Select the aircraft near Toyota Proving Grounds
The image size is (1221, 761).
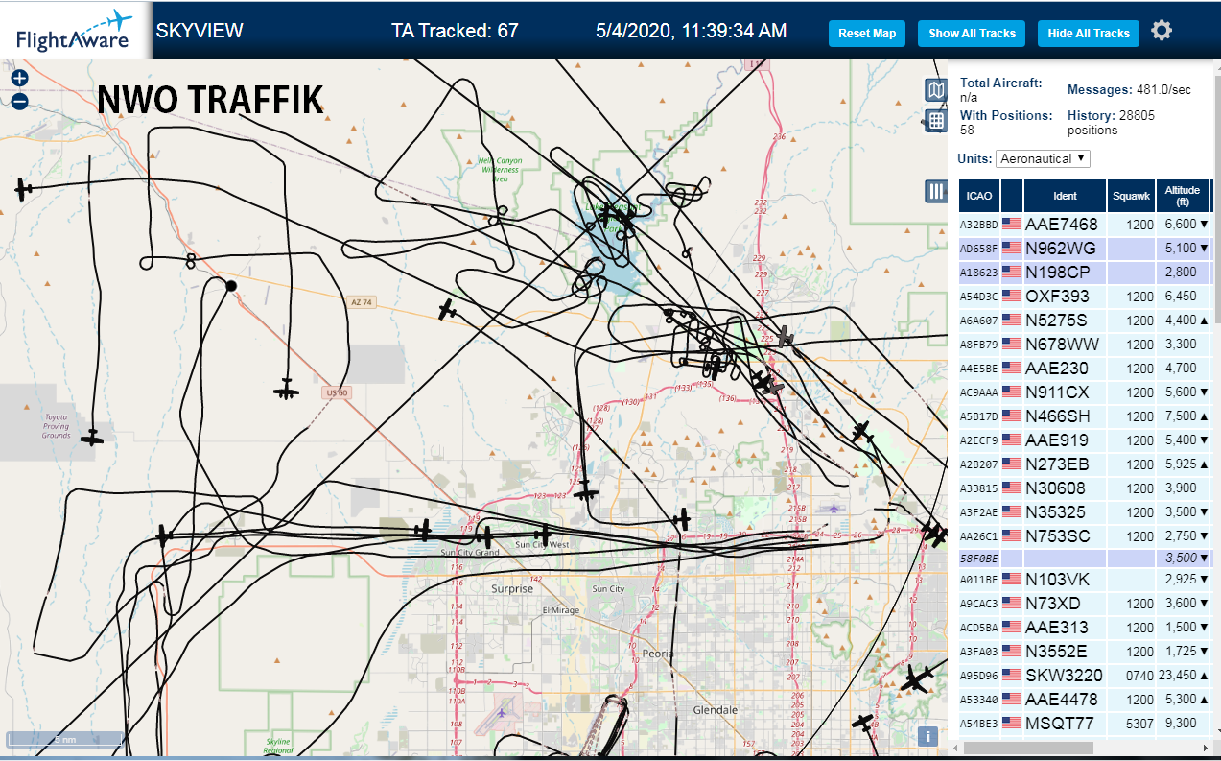92,438
